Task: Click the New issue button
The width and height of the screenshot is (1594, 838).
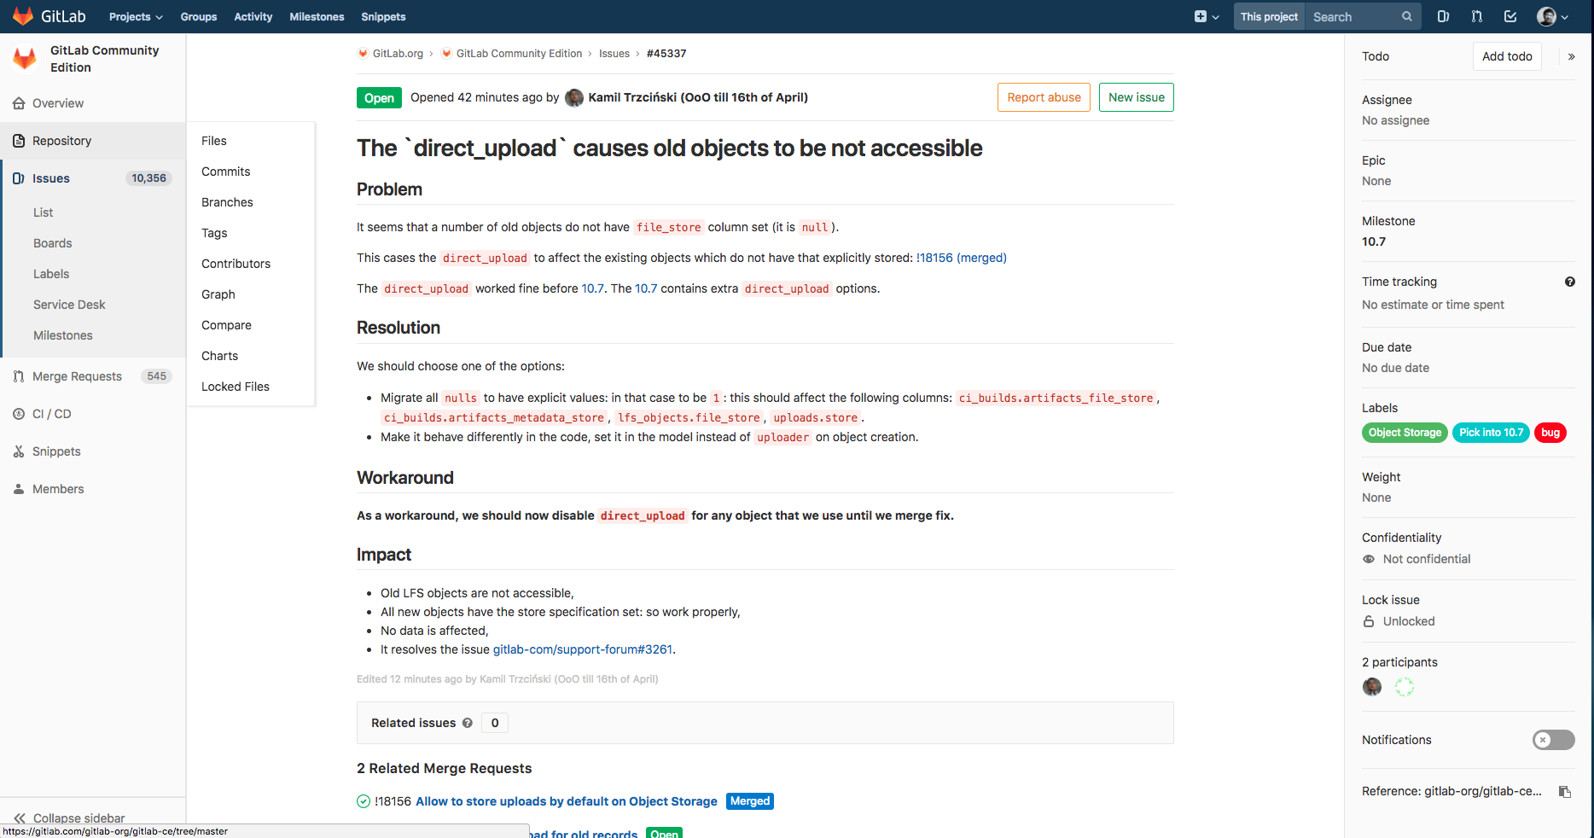Action: 1136,96
